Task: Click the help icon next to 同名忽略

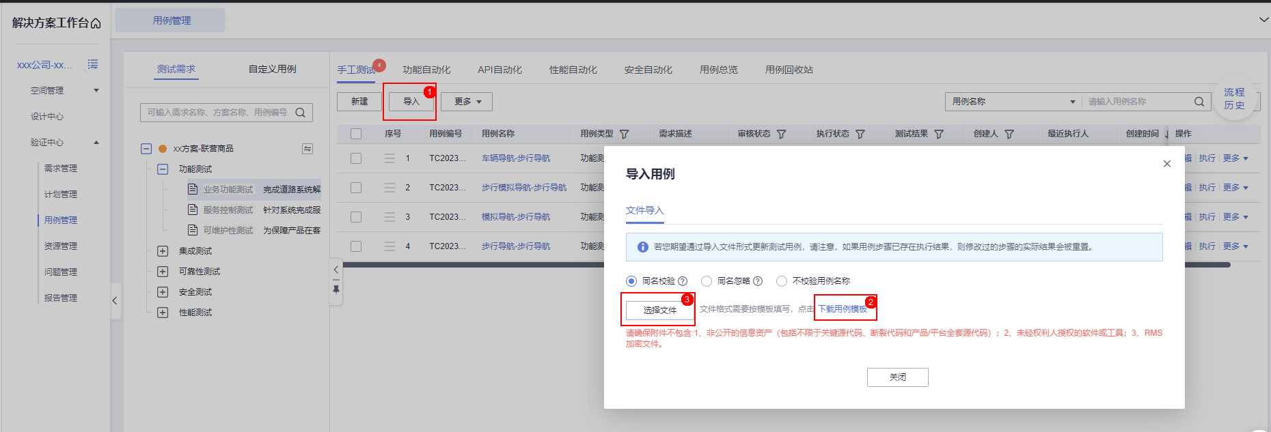Action: 758,281
